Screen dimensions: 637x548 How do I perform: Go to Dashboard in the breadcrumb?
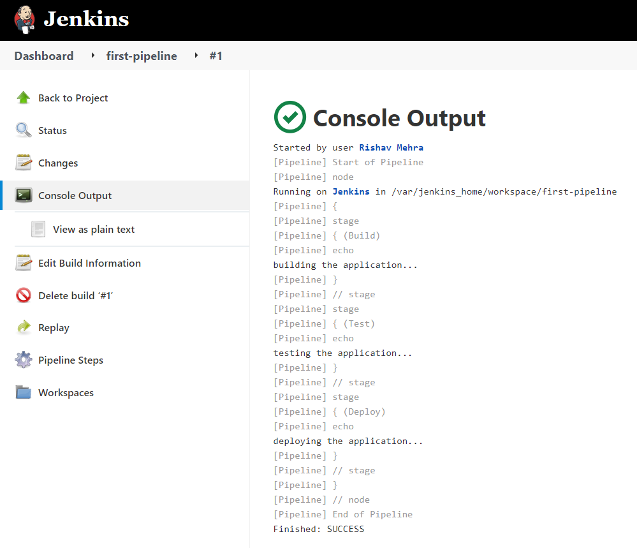[x=44, y=56]
